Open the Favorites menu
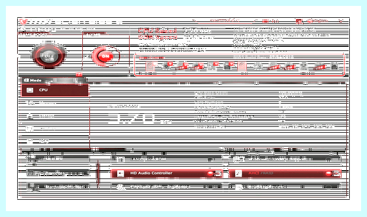This screenshot has height=217, width=367. pyautogui.click(x=57, y=173)
